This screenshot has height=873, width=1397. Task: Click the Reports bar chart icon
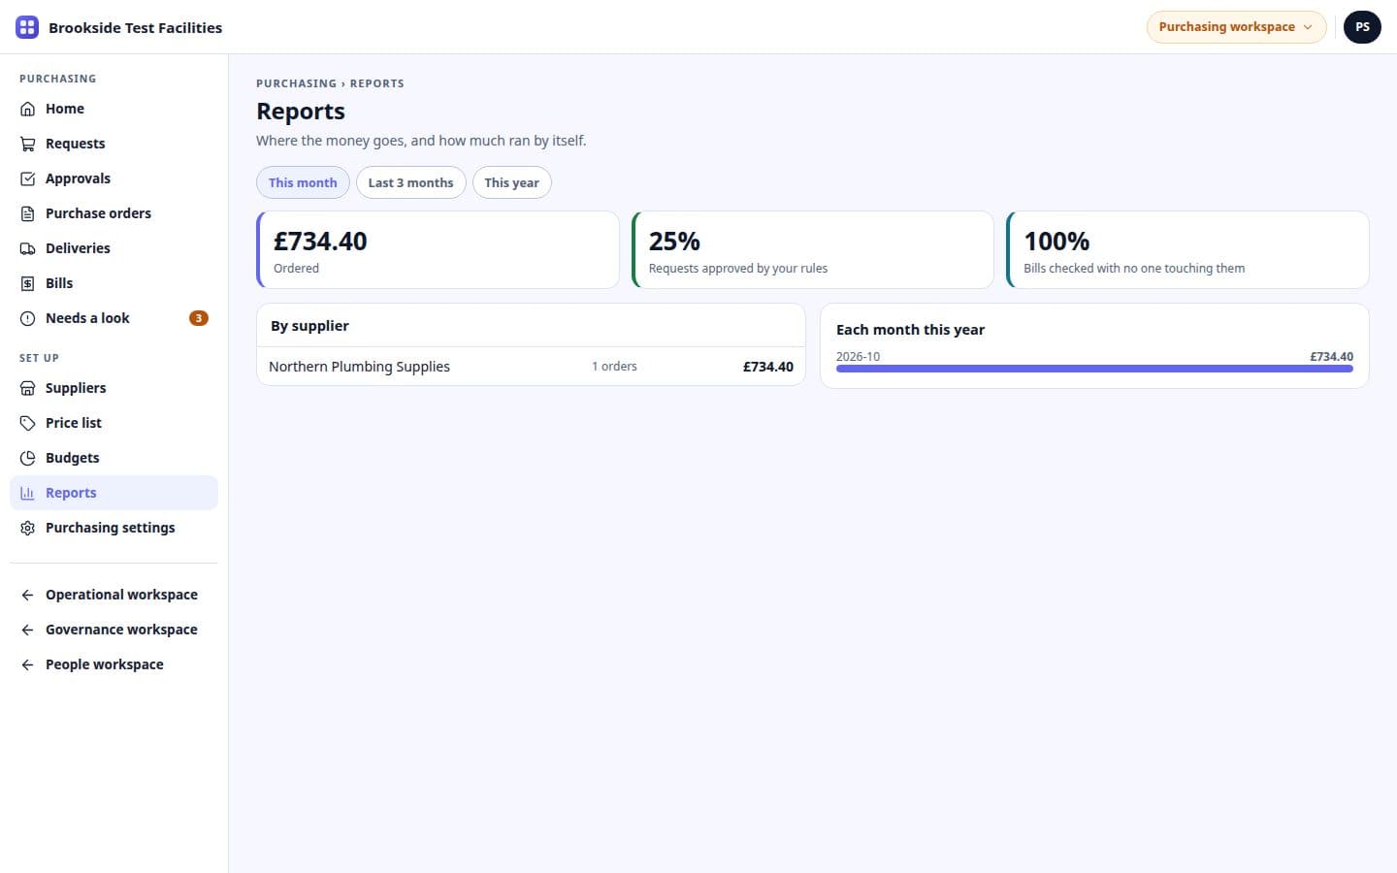tap(27, 493)
